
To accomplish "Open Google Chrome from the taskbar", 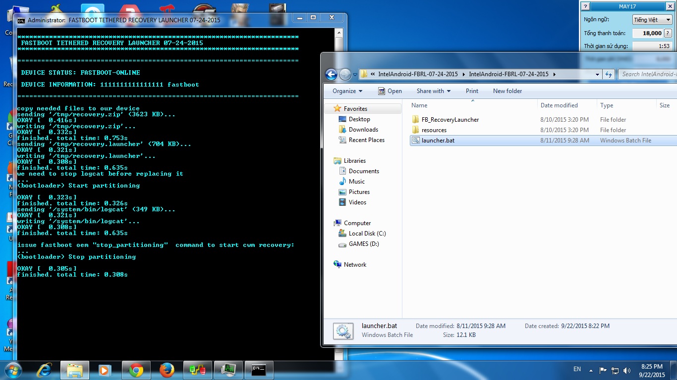I will (x=136, y=370).
